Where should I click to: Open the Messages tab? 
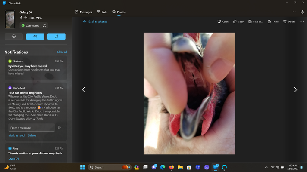(83, 12)
